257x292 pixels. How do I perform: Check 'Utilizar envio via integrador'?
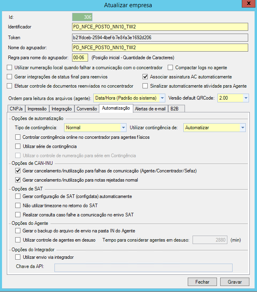click(18, 257)
